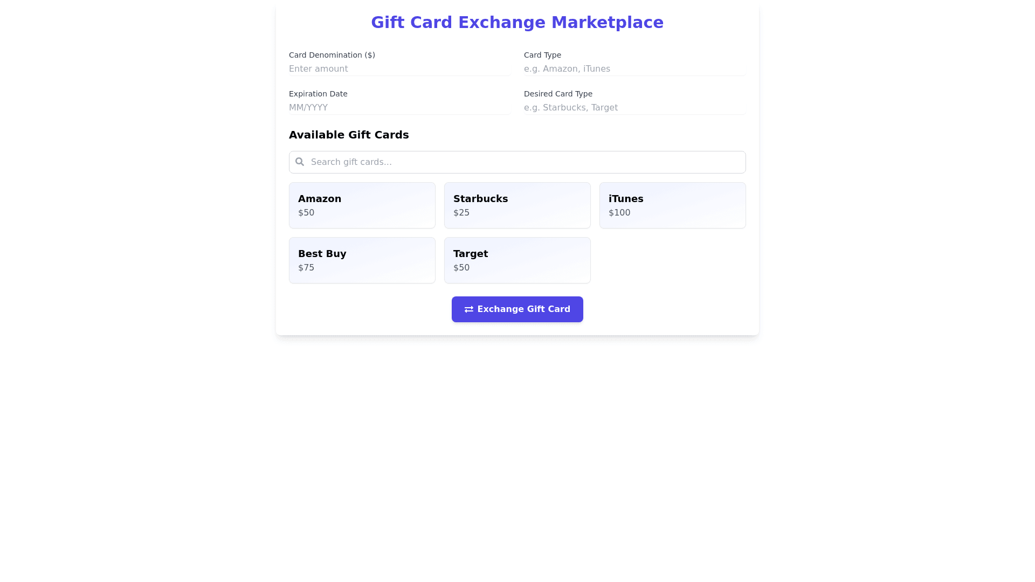Focus the Card Denomination amount field
The height and width of the screenshot is (582, 1035).
click(399, 69)
